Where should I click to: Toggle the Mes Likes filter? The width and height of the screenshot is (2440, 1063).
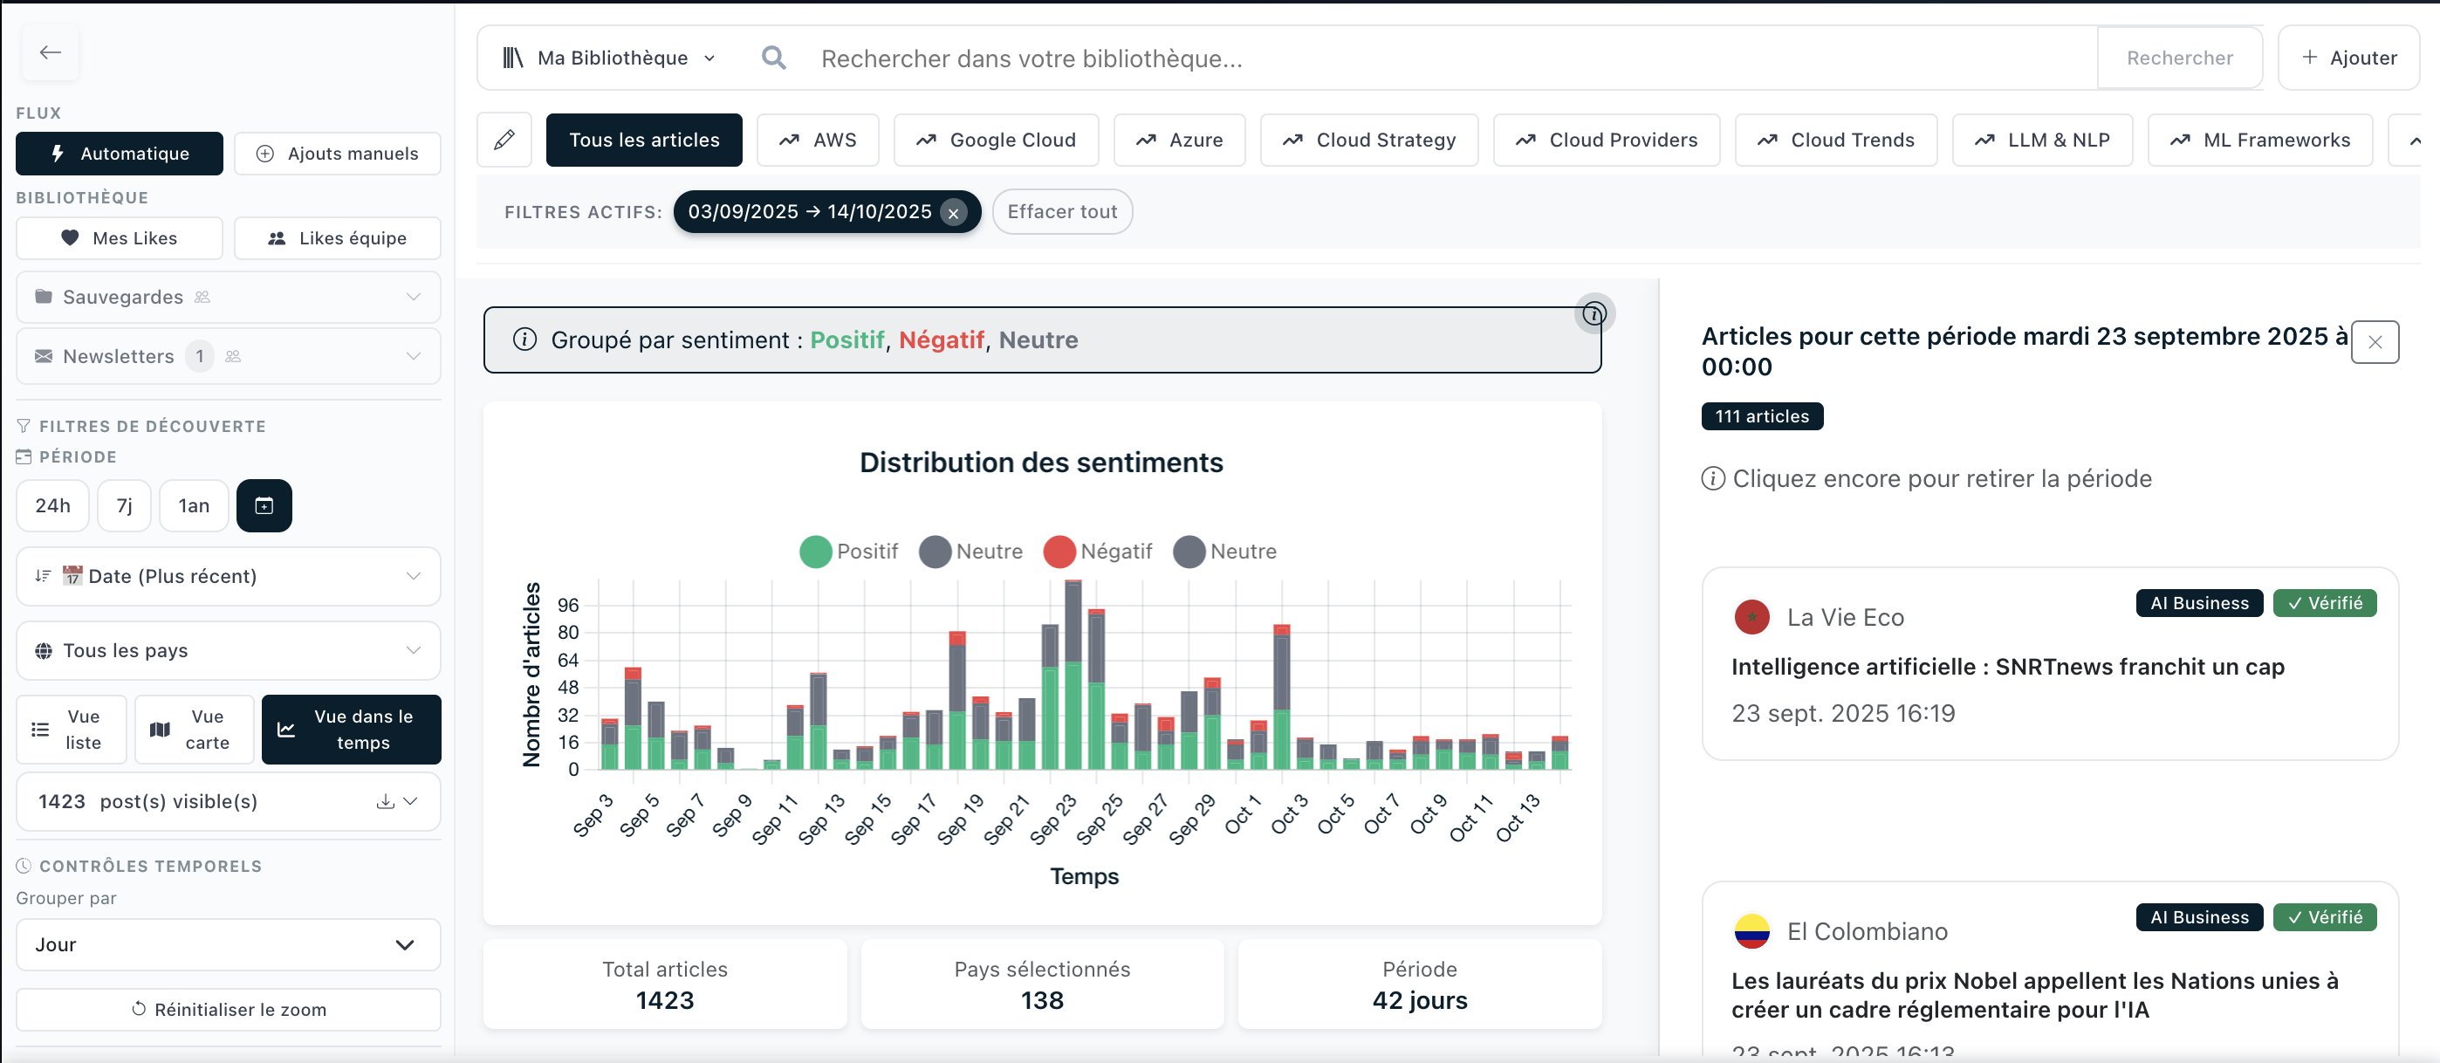pyautogui.click(x=120, y=239)
